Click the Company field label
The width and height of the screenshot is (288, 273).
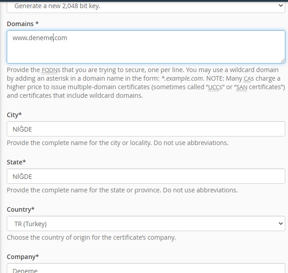coord(23,257)
